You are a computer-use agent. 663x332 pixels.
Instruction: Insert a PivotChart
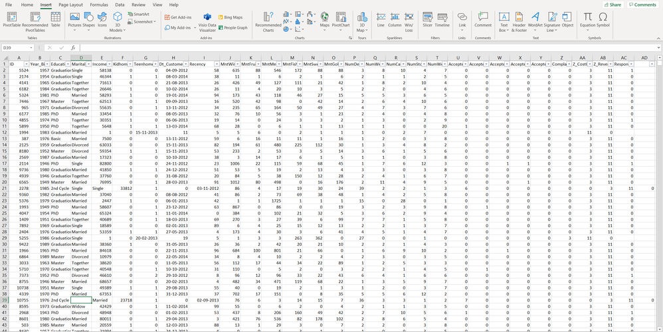341,20
